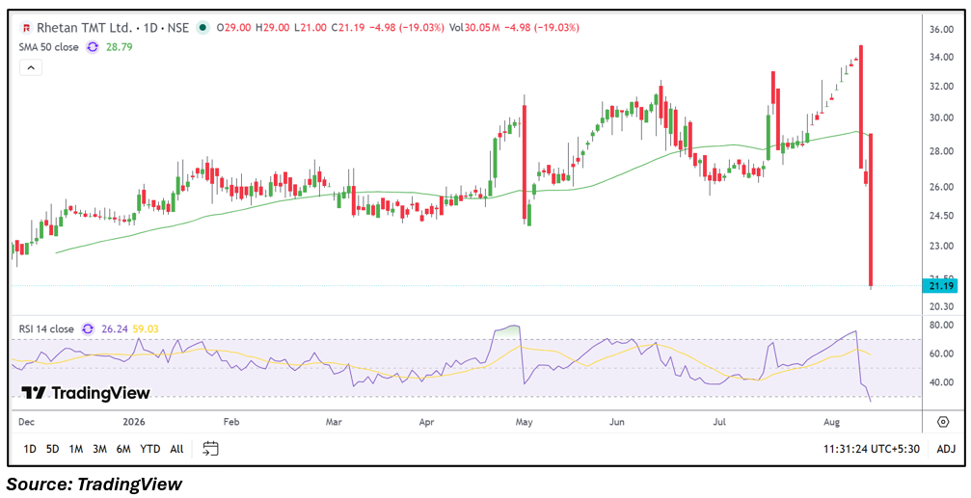Click the C21.19 close price value

click(349, 28)
